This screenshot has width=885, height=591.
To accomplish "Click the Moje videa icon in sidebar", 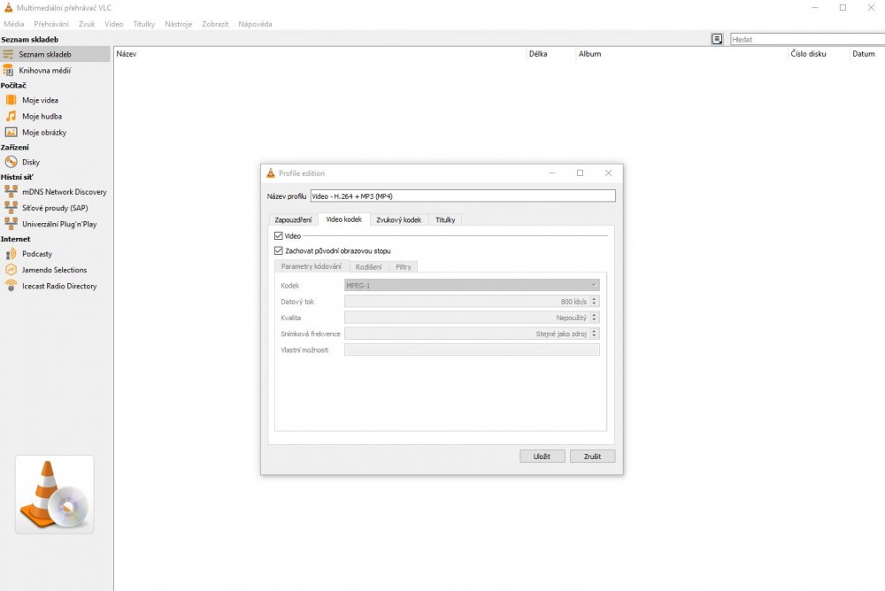I will [12, 100].
